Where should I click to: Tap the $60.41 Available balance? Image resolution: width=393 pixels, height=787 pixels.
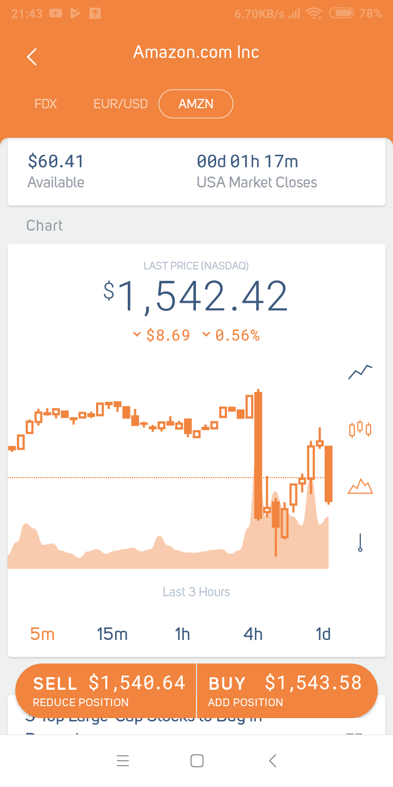[x=56, y=171]
